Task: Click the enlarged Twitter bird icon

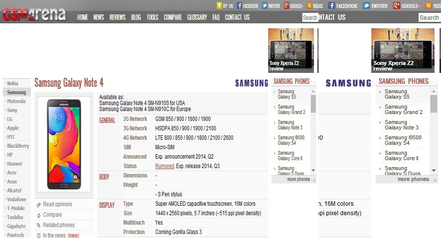Action: [366, 5]
